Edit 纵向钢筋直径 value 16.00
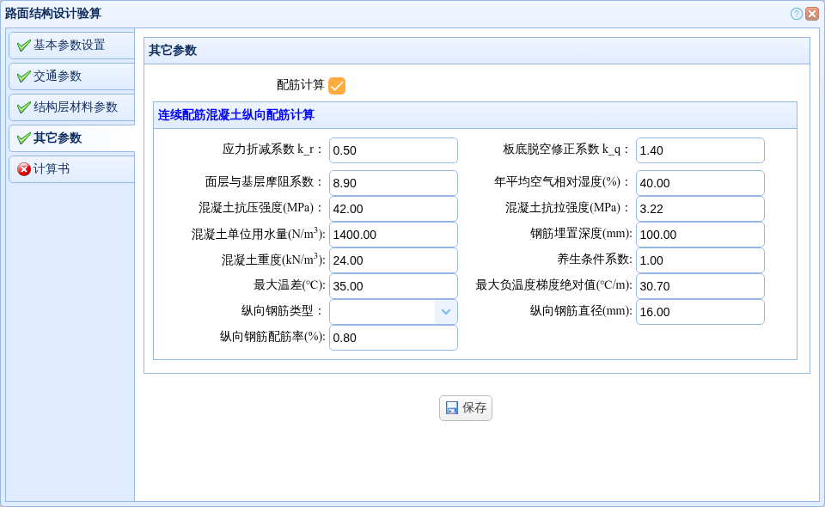Image resolution: width=825 pixels, height=507 pixels. click(x=700, y=312)
